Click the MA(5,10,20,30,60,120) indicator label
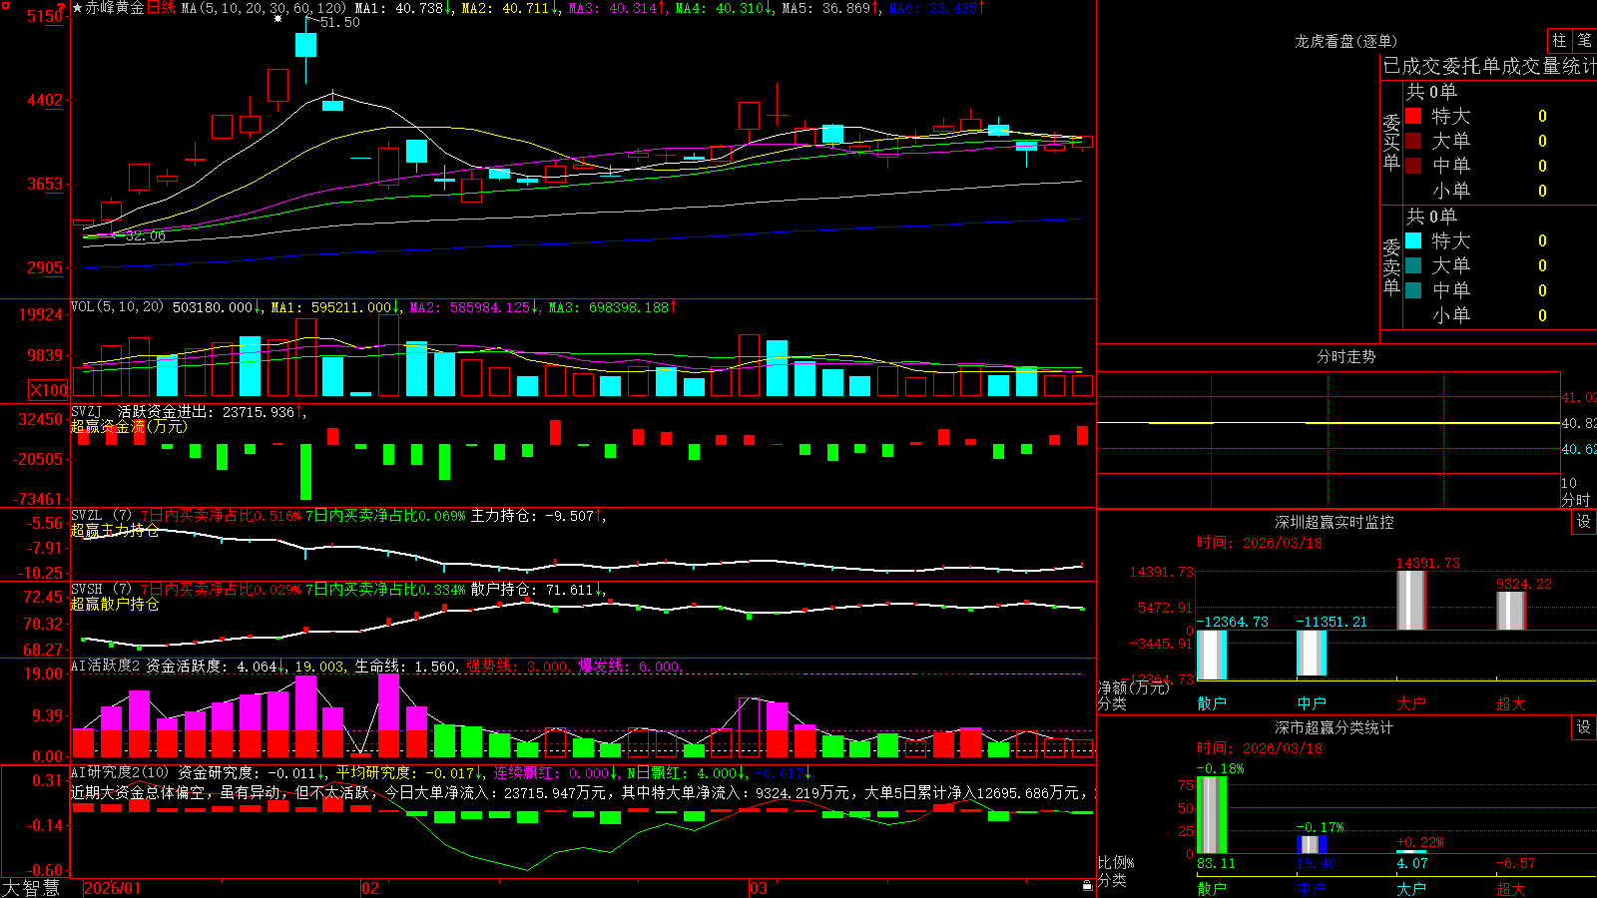 coord(264,8)
